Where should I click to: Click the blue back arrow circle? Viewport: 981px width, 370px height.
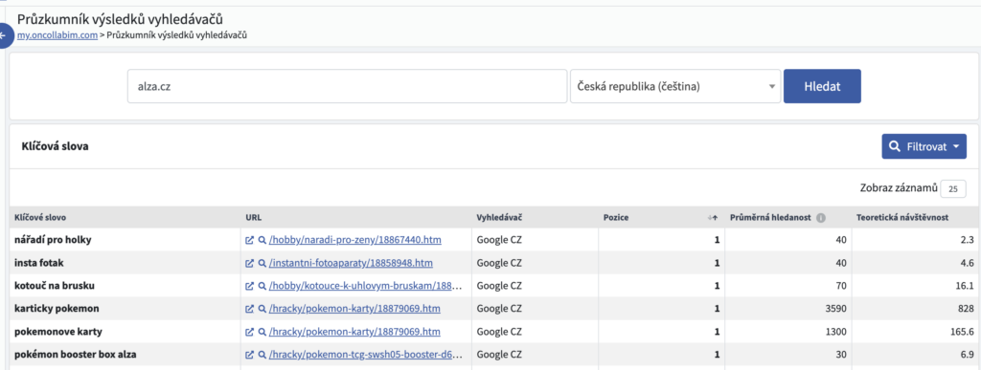(5, 35)
